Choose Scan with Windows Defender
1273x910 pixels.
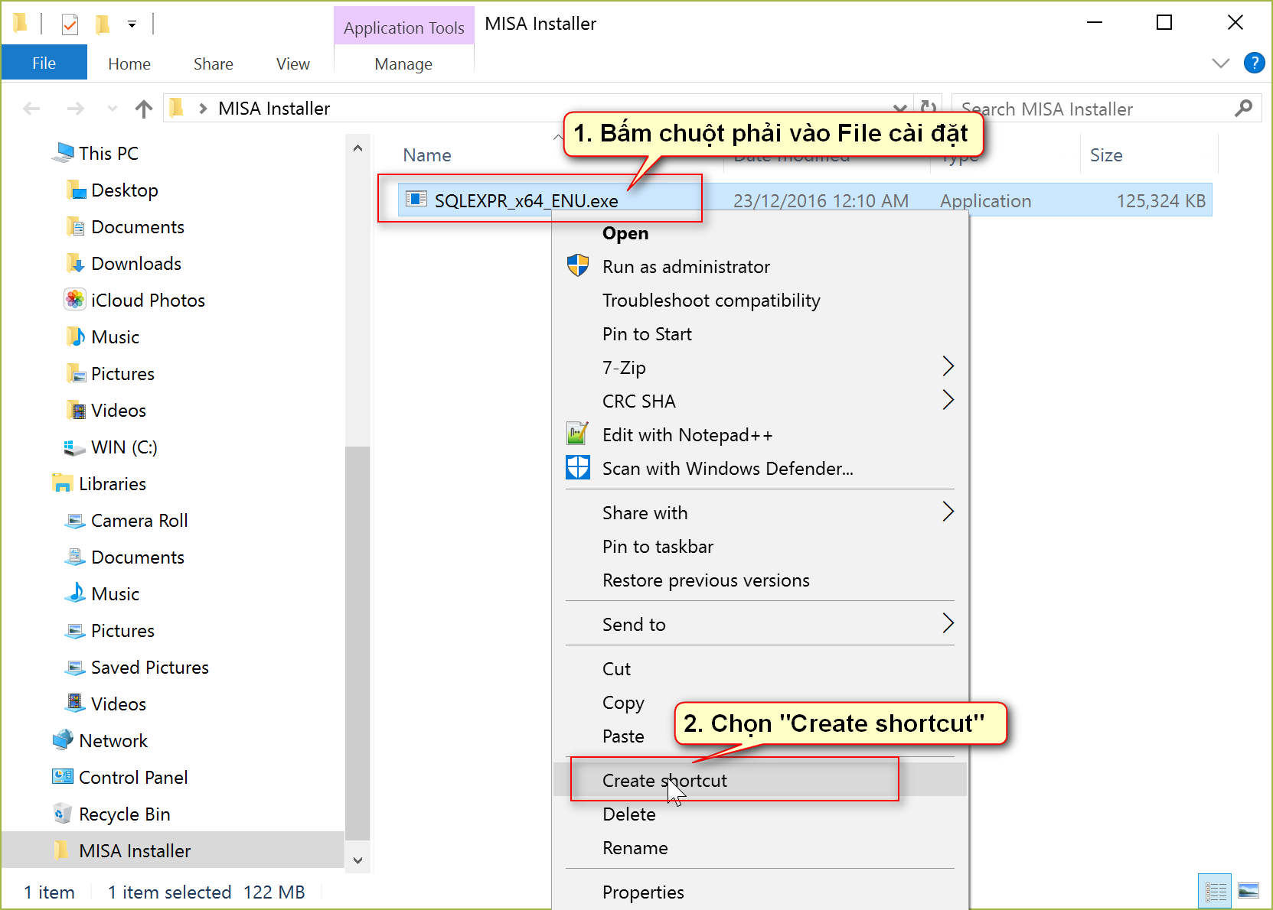(x=727, y=469)
